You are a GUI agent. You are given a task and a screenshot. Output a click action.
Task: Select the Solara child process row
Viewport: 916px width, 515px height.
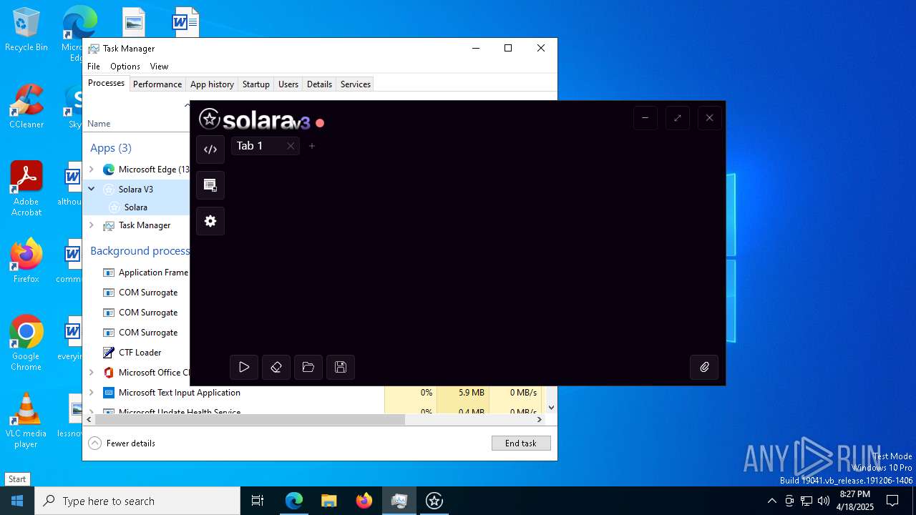tap(136, 207)
